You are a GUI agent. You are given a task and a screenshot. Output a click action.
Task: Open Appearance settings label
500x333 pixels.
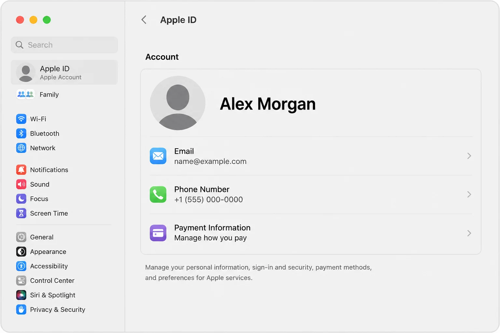(48, 252)
